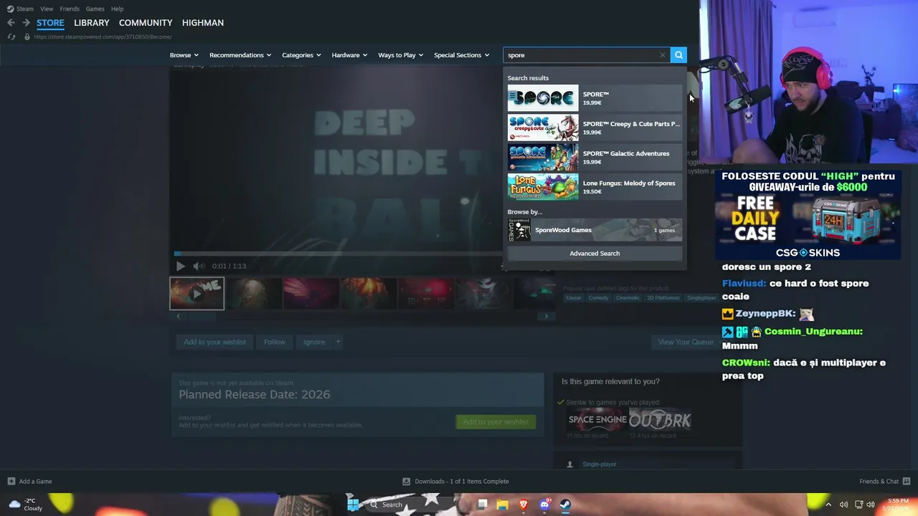Image resolution: width=918 pixels, height=516 pixels.
Task: Open the weather widget
Action: (x=26, y=505)
